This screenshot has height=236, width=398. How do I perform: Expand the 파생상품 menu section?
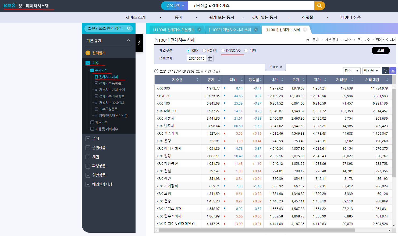(x=88, y=166)
